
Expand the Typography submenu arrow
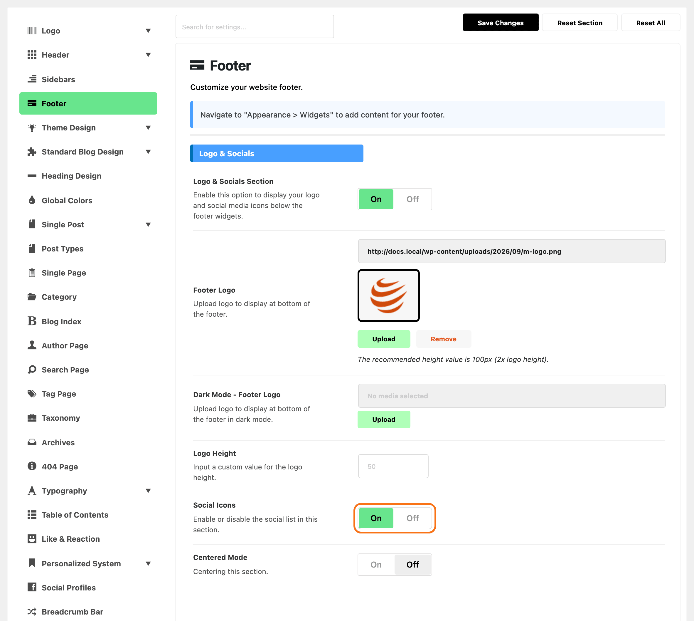(x=148, y=491)
